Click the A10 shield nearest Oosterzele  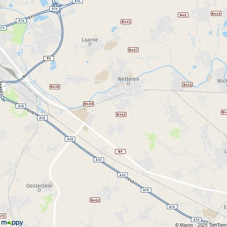70,139
